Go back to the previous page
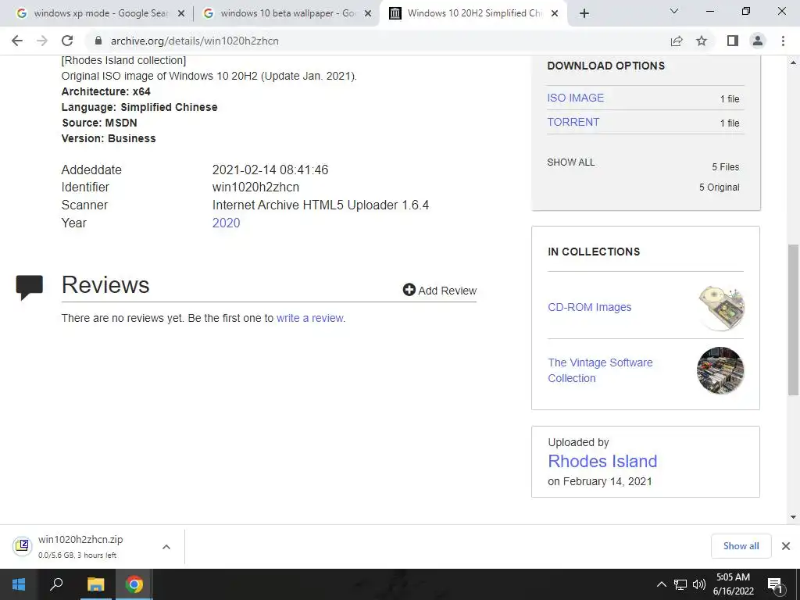 click(17, 41)
